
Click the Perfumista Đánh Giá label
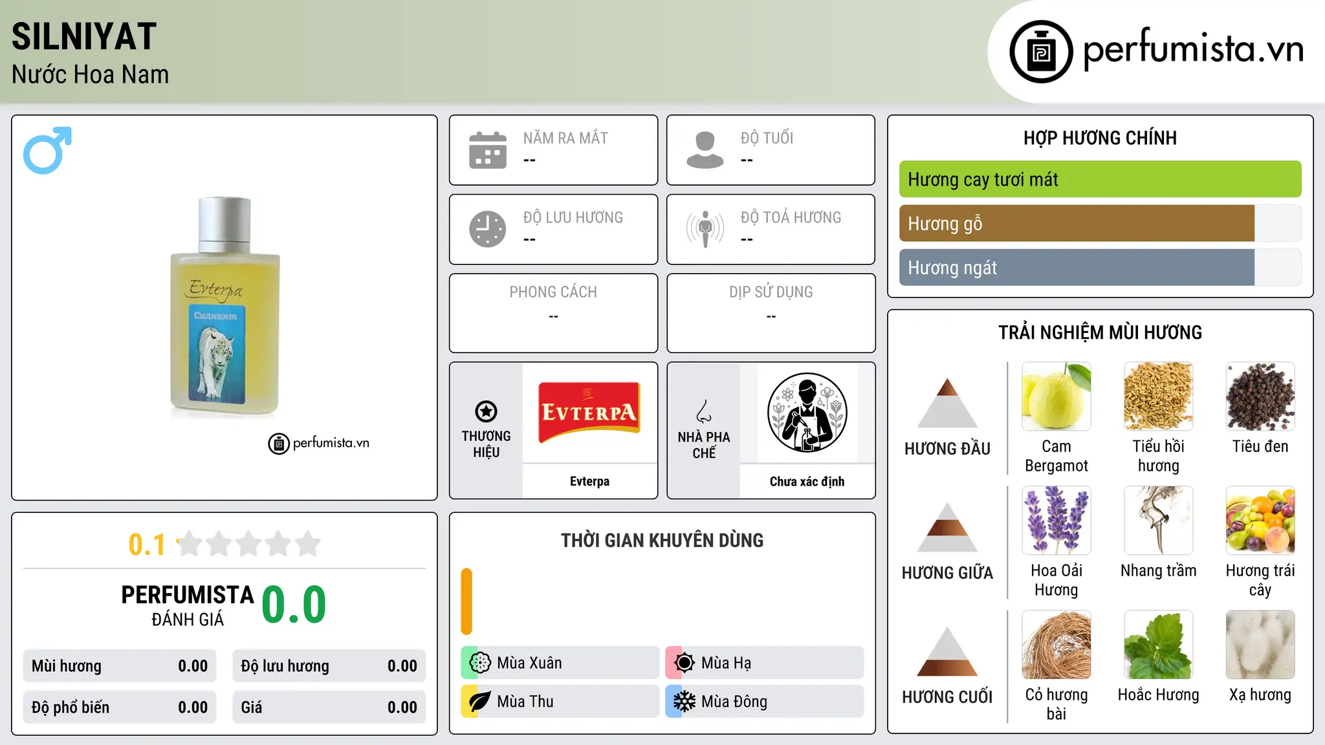(x=188, y=605)
